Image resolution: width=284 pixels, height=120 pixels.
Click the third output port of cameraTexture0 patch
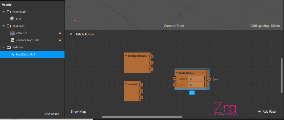tap(152, 69)
